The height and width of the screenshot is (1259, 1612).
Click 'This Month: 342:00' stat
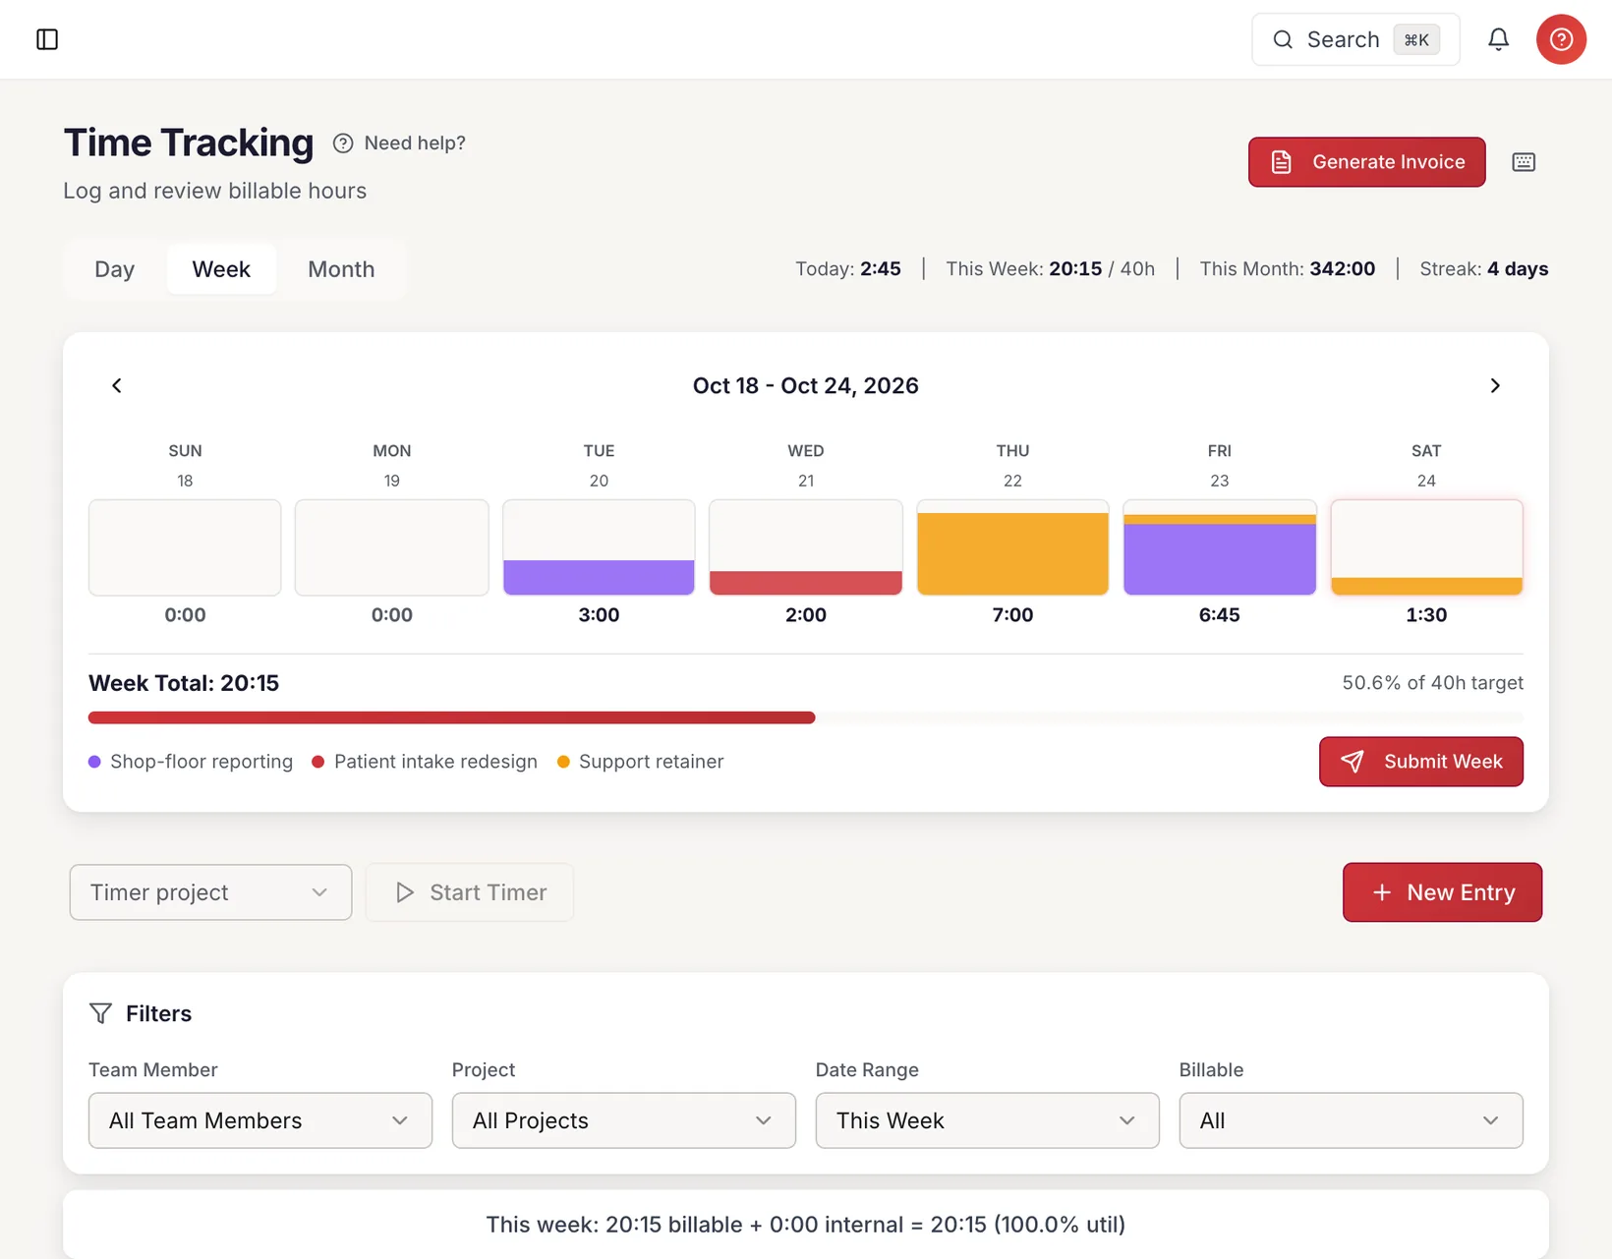1287,269
